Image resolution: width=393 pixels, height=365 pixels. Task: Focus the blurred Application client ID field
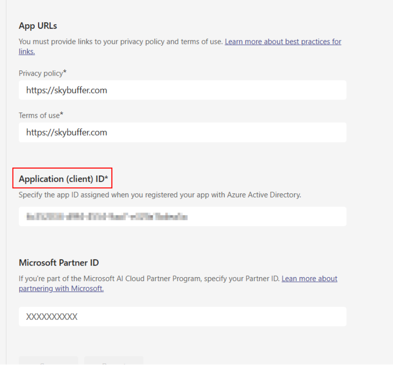click(x=182, y=216)
